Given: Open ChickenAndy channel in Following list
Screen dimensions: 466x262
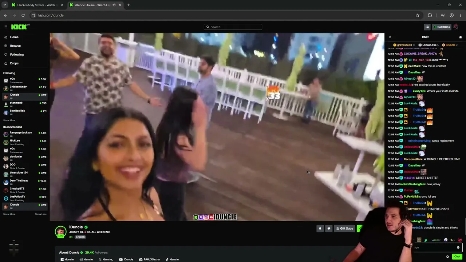Looking at the screenshot, I should pyautogui.click(x=24, y=88).
